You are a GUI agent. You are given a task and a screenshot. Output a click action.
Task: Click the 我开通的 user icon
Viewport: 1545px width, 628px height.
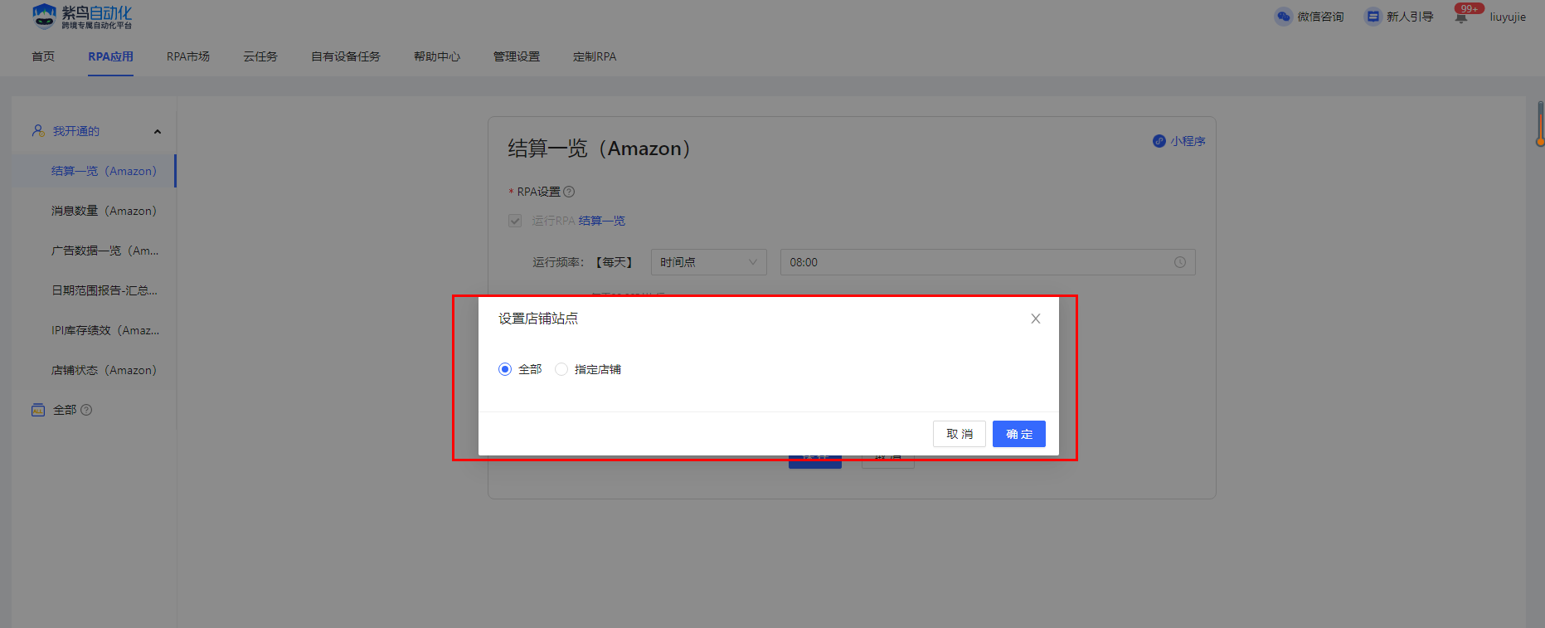click(x=38, y=131)
